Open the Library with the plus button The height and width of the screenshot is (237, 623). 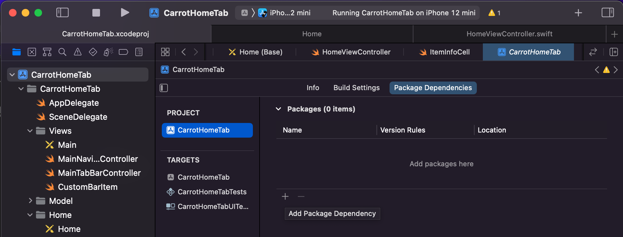pyautogui.click(x=578, y=13)
